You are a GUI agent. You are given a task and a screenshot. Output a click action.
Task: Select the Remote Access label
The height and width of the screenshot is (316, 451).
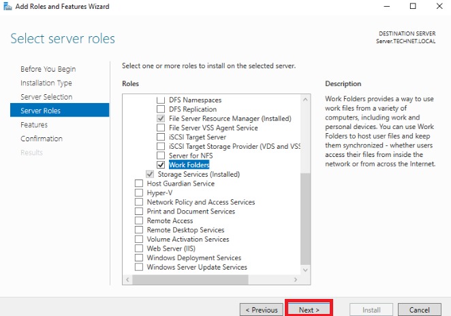[170, 220]
